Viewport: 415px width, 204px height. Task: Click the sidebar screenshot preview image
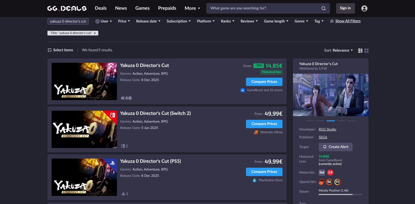pos(331,95)
